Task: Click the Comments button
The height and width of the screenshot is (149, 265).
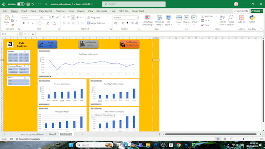Action: click(241, 11)
